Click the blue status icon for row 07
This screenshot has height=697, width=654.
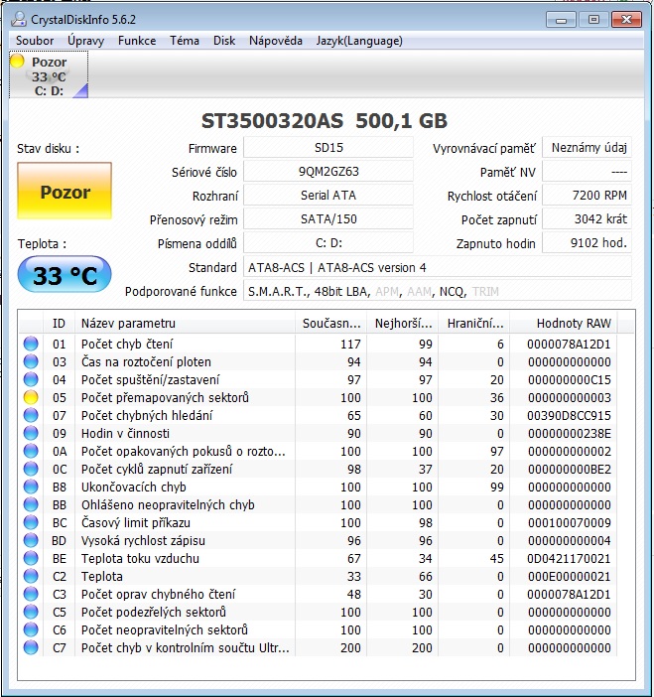point(31,415)
